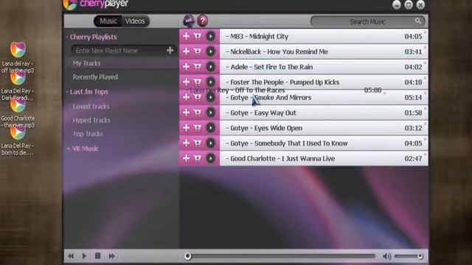Add M83 - Midnight City to playlist
The height and width of the screenshot is (265, 472).
tap(187, 36)
